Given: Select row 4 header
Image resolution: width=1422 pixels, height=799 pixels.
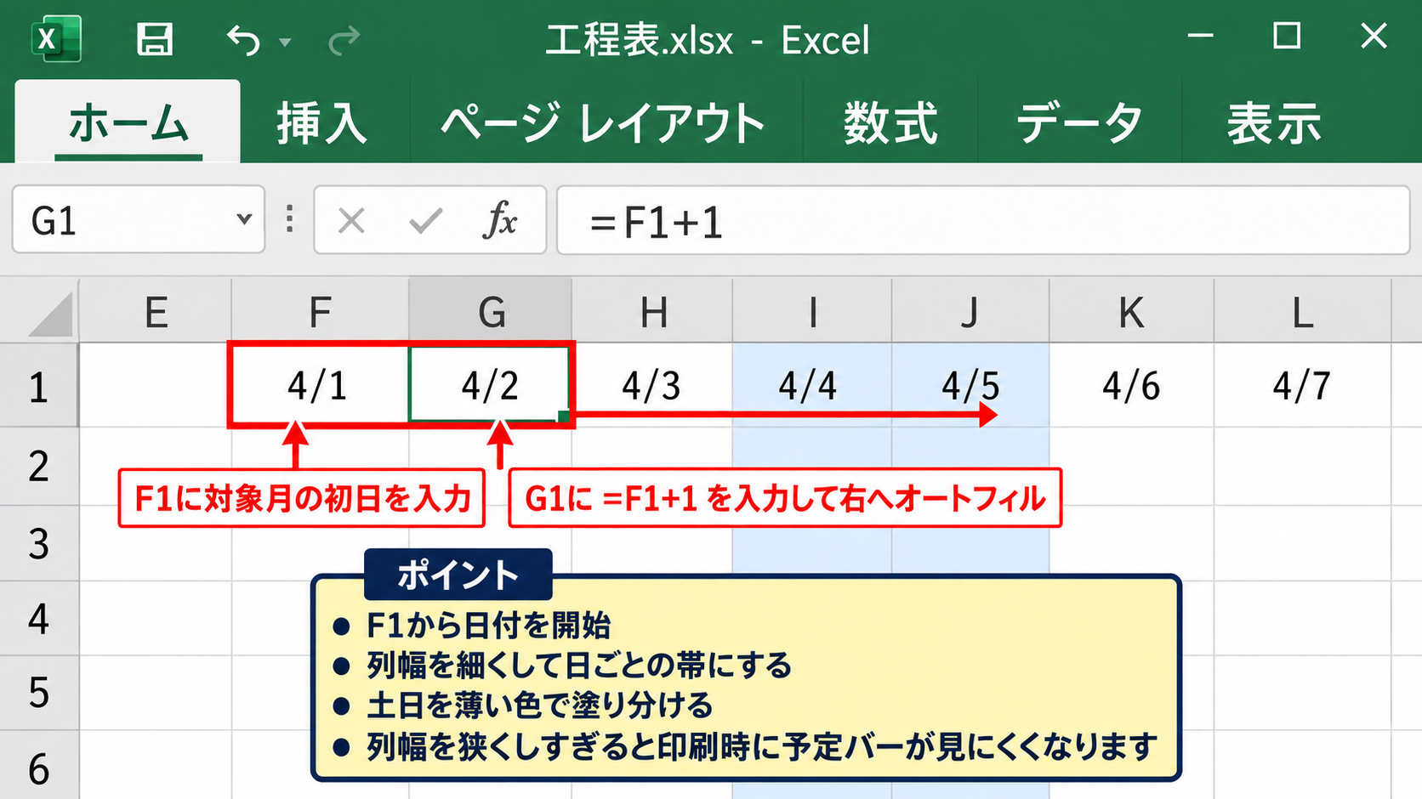Looking at the screenshot, I should click(38, 618).
